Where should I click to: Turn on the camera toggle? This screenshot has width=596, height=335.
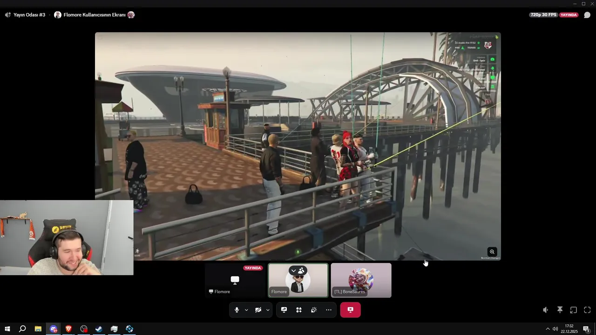pyautogui.click(x=258, y=310)
